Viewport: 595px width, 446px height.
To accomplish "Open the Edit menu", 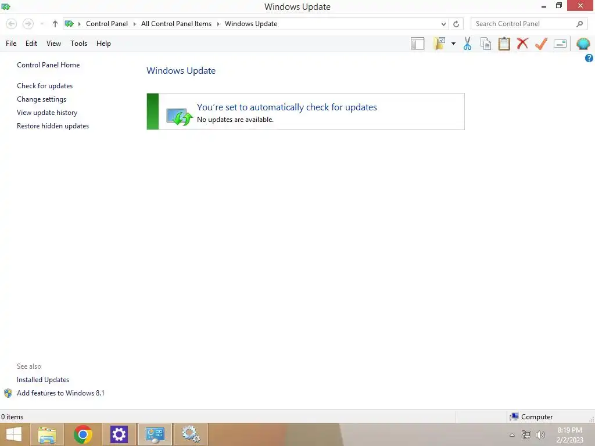I will pyautogui.click(x=31, y=44).
